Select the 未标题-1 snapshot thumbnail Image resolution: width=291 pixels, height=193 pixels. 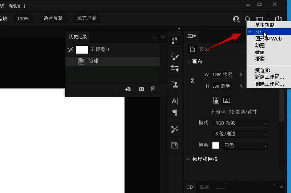click(x=82, y=50)
